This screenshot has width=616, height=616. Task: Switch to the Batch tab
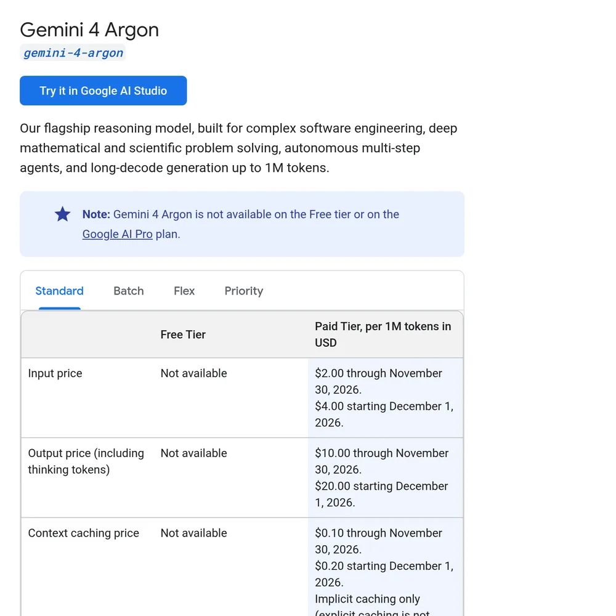129,291
